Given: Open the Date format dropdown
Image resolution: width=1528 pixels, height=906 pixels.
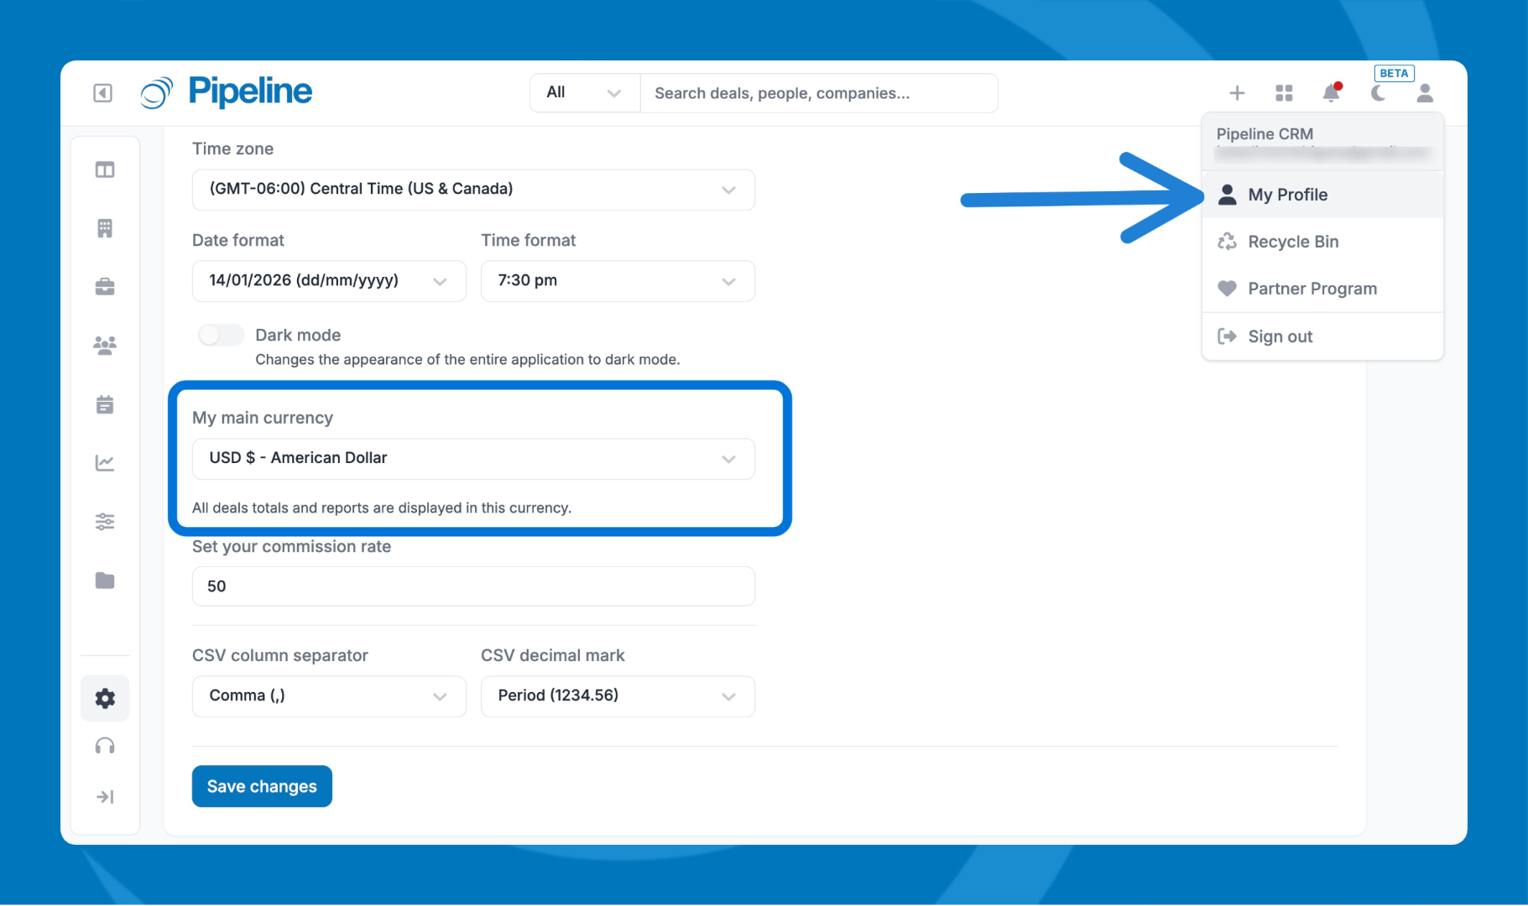Looking at the screenshot, I should point(329,281).
